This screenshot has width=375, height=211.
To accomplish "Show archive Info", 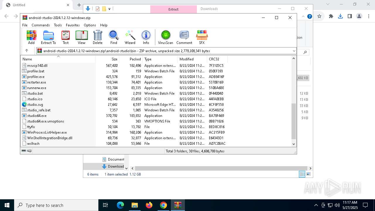I will [146, 37].
